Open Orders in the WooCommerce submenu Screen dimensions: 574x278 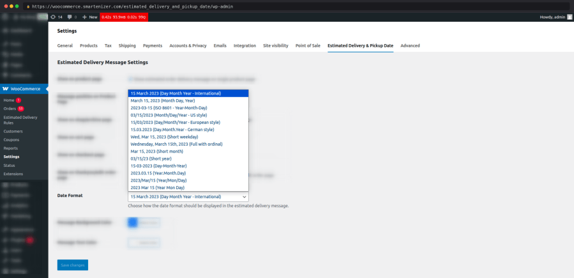pos(10,109)
